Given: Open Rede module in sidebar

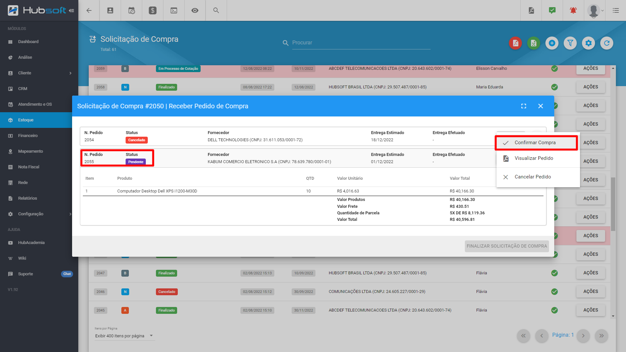Looking at the screenshot, I should (x=36, y=183).
